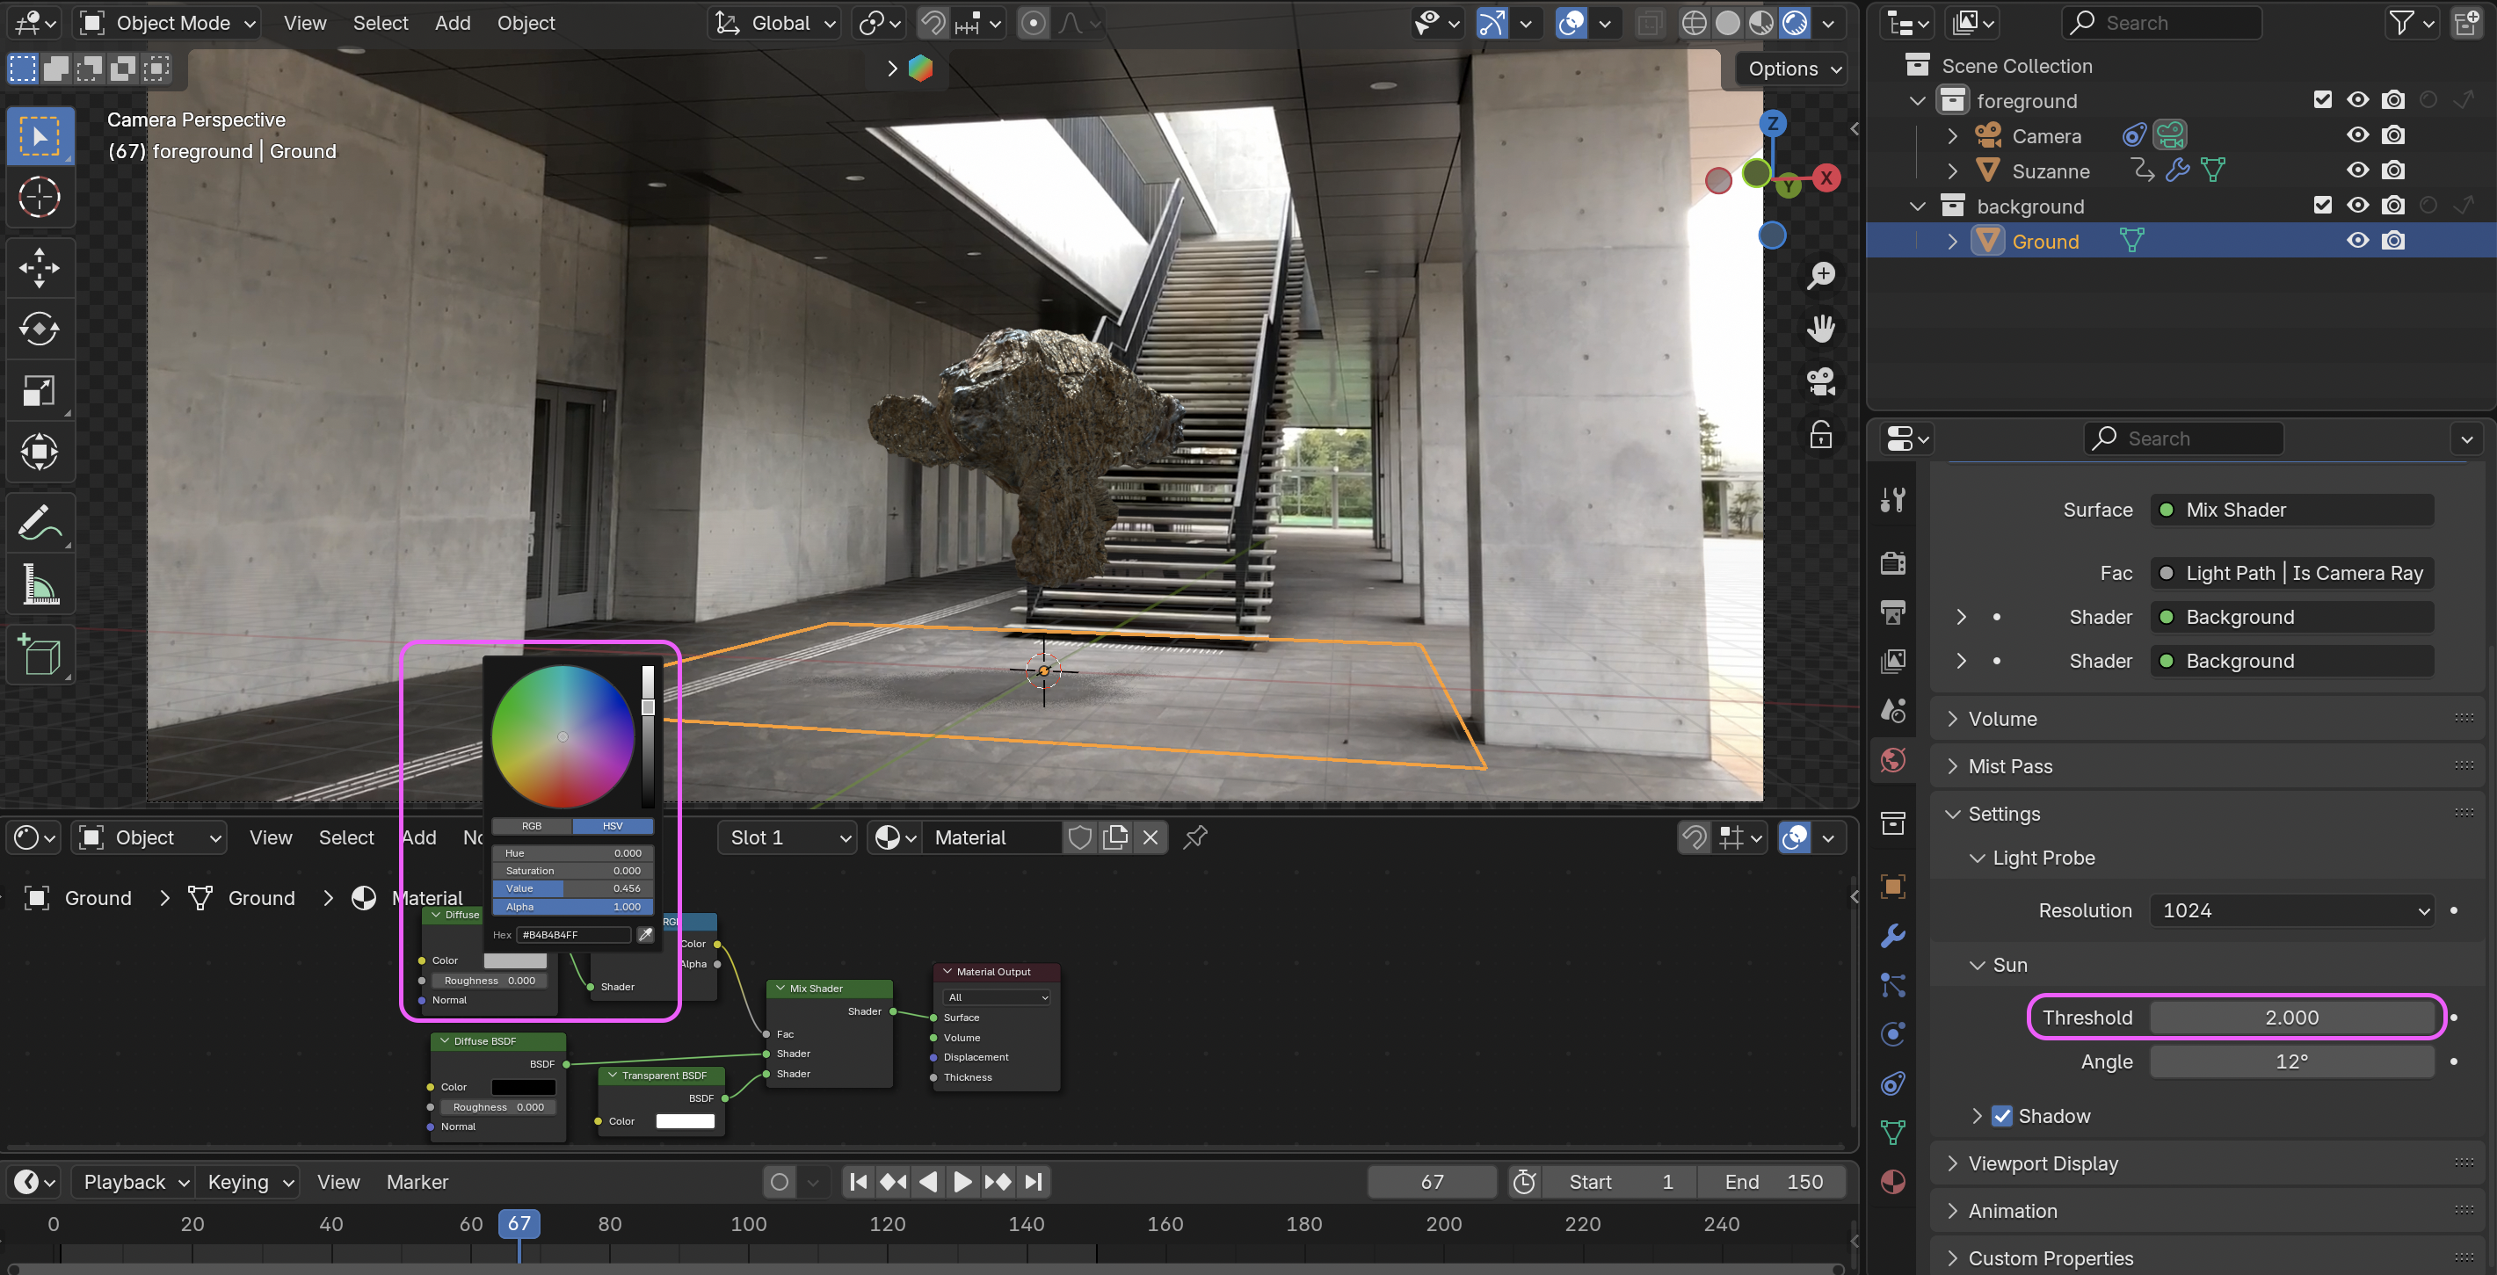Click the viewport zoom magnifier icon
Screen dimensions: 2497x1275
tap(1820, 276)
